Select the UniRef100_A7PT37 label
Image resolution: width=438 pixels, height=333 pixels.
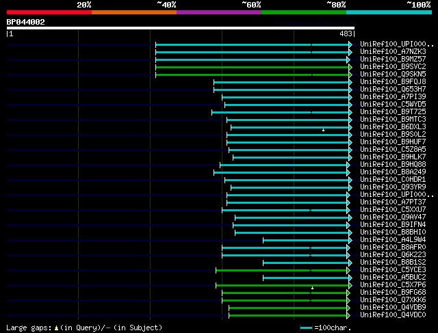[393, 202]
